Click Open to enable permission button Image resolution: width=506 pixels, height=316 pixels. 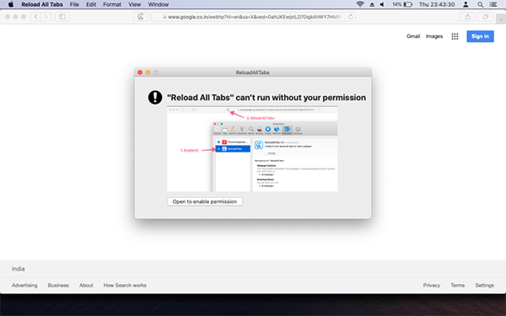205,201
